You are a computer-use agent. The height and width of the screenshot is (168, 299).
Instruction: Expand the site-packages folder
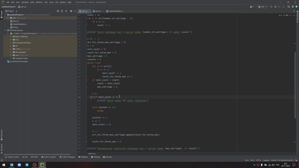point(11,52)
